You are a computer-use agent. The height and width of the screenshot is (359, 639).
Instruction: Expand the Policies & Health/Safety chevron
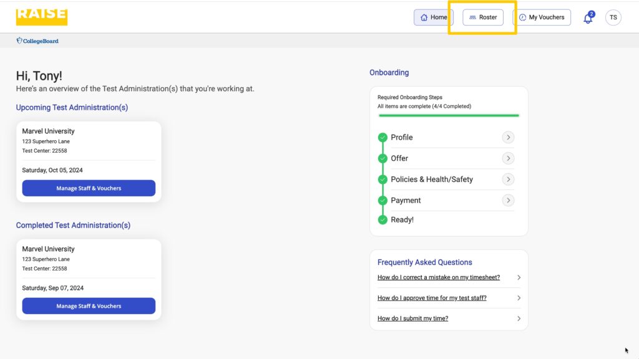pyautogui.click(x=508, y=179)
